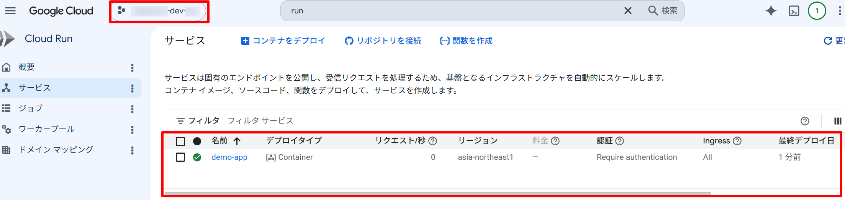The height and width of the screenshot is (200, 845).
Task: Open column display options icon
Action: click(838, 121)
